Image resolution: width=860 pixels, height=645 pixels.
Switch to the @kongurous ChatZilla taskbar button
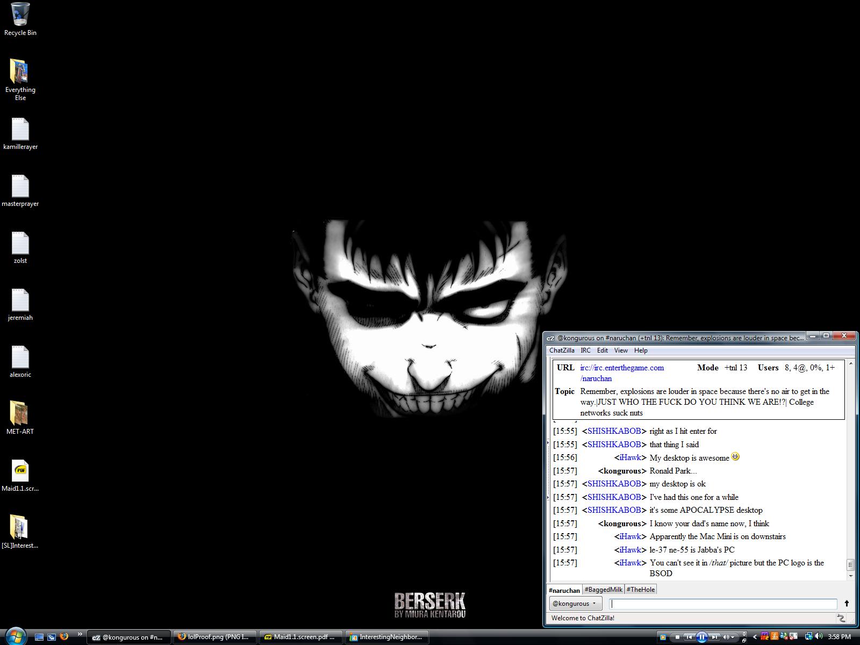tap(129, 637)
